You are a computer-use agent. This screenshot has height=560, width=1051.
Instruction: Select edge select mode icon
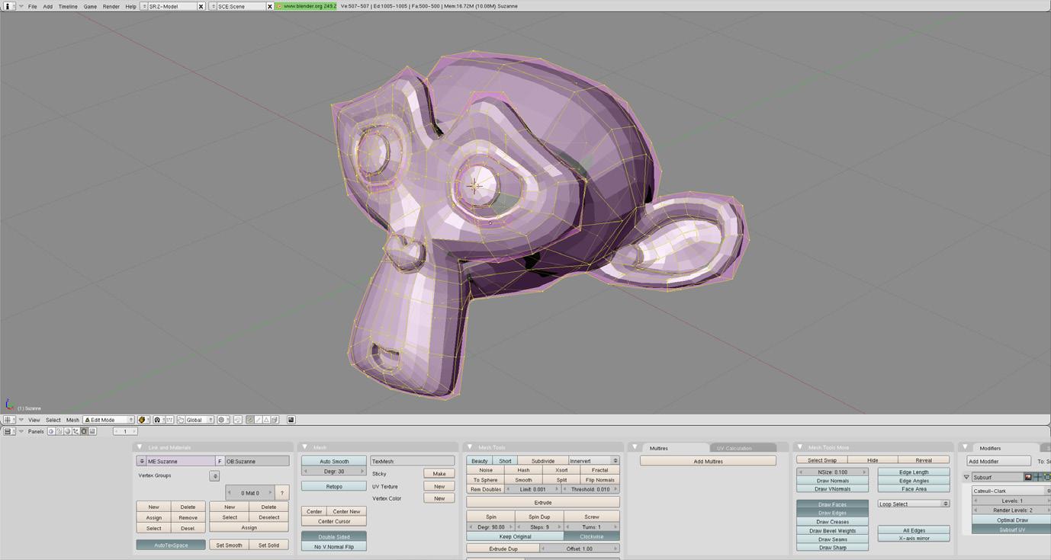click(x=258, y=420)
